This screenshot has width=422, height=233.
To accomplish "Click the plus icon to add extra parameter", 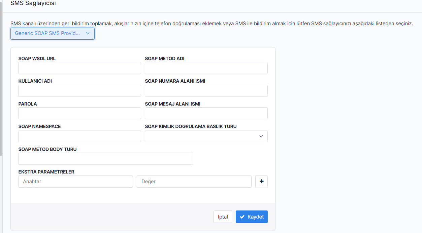I will click(261, 182).
